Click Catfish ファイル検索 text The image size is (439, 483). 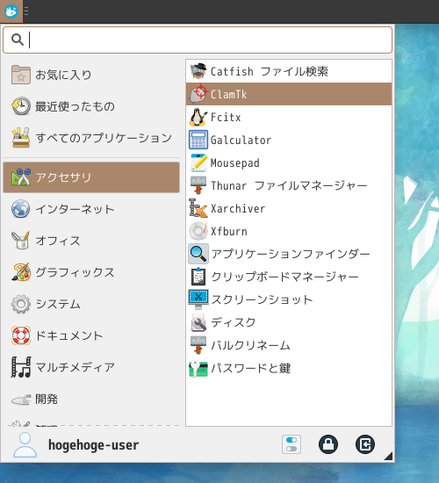pyautogui.click(x=270, y=71)
